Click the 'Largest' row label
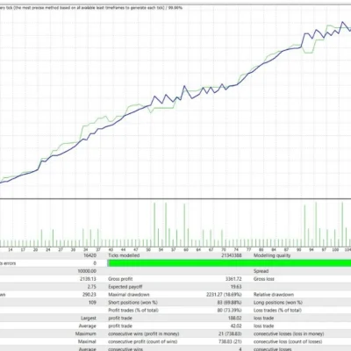Screen dimensions: 351x351 pos(89,319)
